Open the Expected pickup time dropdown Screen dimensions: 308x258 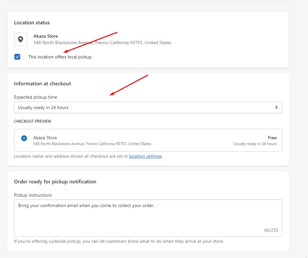[148, 107]
